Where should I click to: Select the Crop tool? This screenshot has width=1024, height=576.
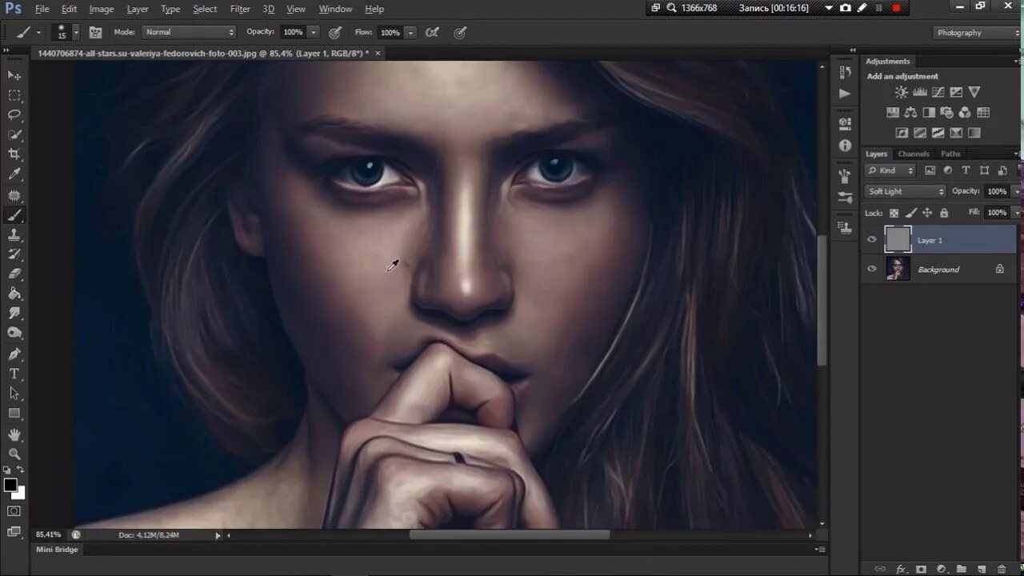[14, 154]
